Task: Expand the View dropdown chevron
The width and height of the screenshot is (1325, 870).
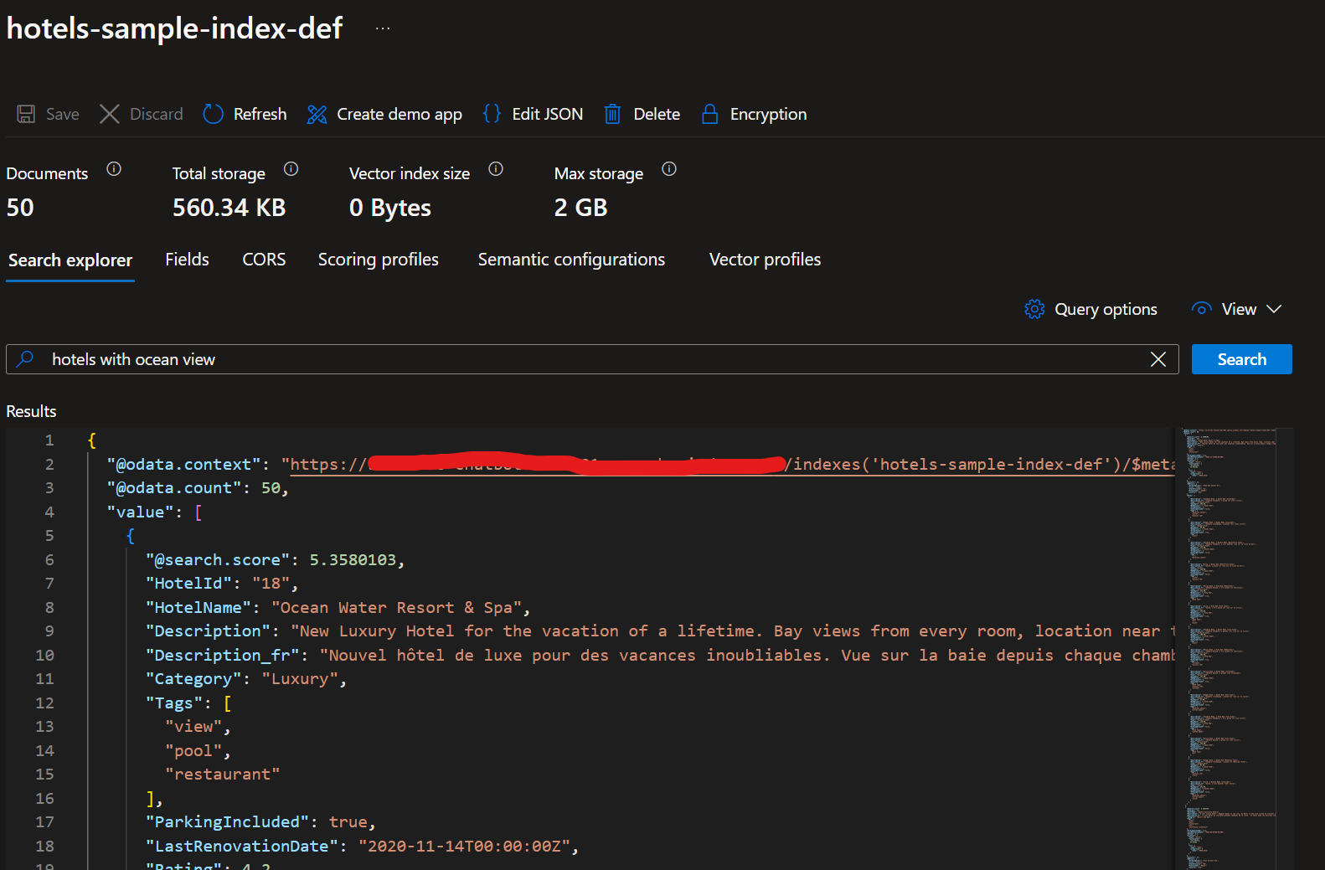Action: tap(1274, 309)
